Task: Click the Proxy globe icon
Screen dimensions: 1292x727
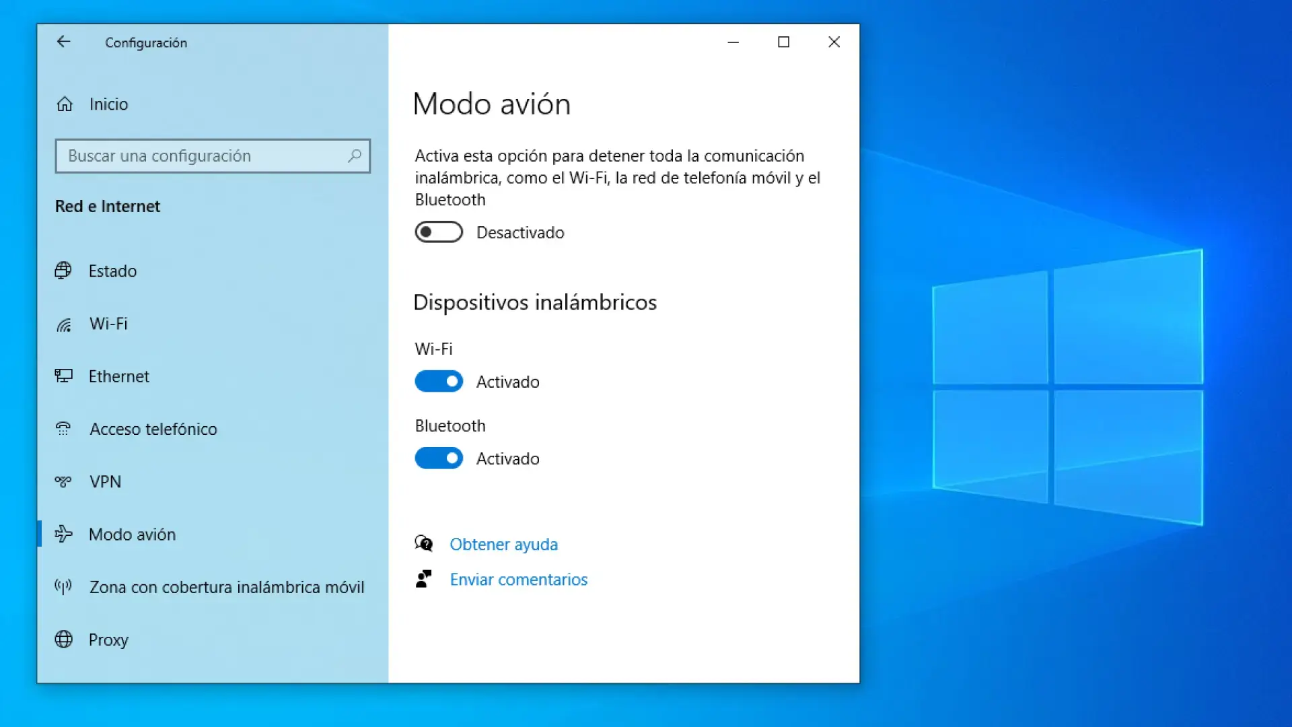Action: pyautogui.click(x=64, y=639)
